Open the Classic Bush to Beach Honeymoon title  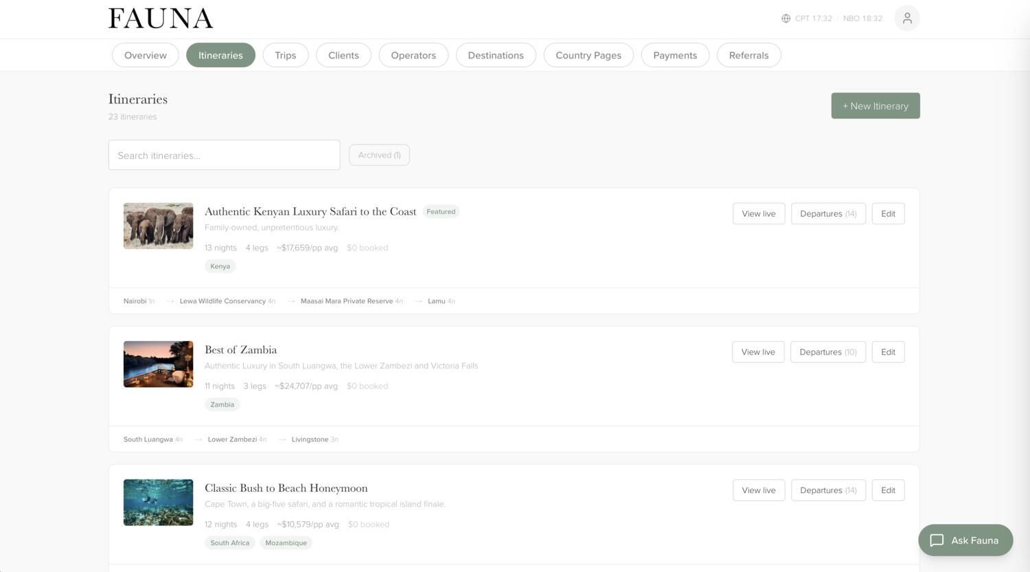[x=286, y=488]
